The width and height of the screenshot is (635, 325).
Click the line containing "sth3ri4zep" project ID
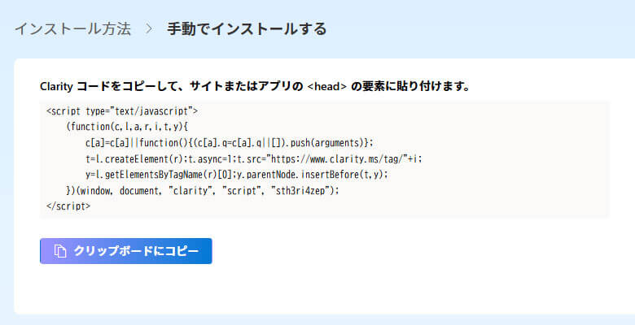coord(203,190)
